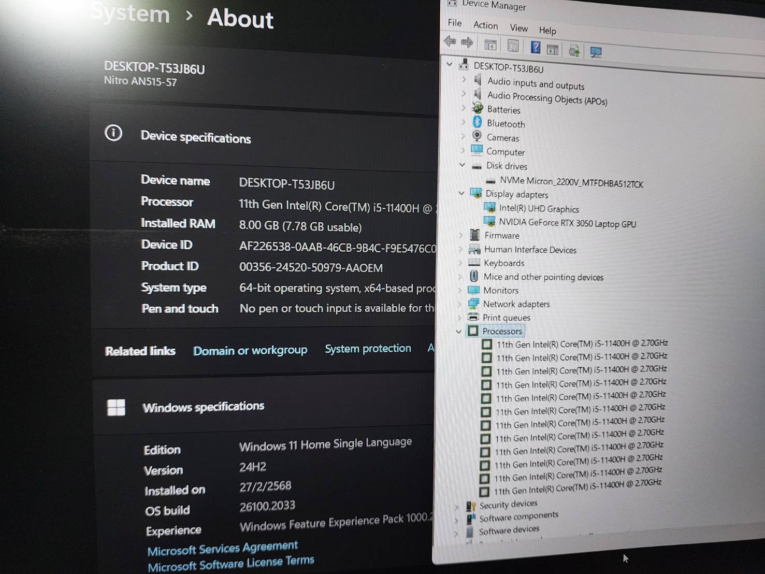Open System protection link
This screenshot has width=765, height=574.
[368, 349]
